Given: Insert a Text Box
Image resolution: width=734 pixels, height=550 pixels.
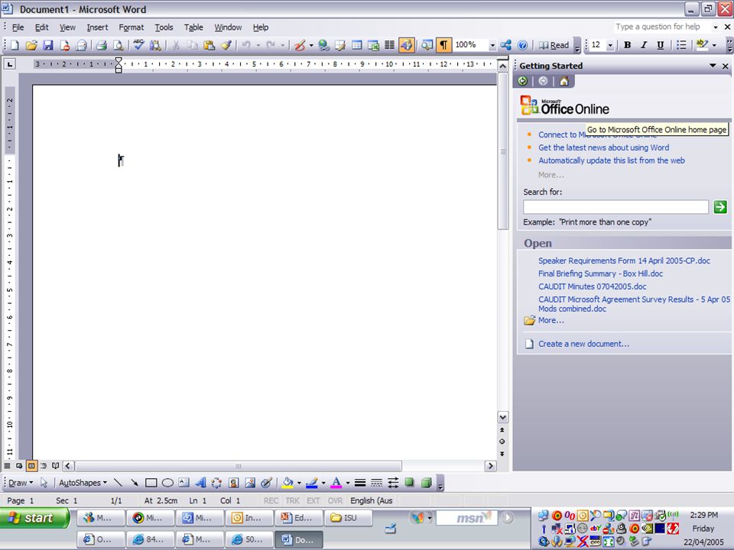Looking at the screenshot, I should tap(184, 483).
